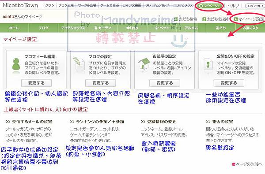This screenshot has height=174, width=265.
Task: Open プレミアムショップ in the top menu
Action: (157, 5)
